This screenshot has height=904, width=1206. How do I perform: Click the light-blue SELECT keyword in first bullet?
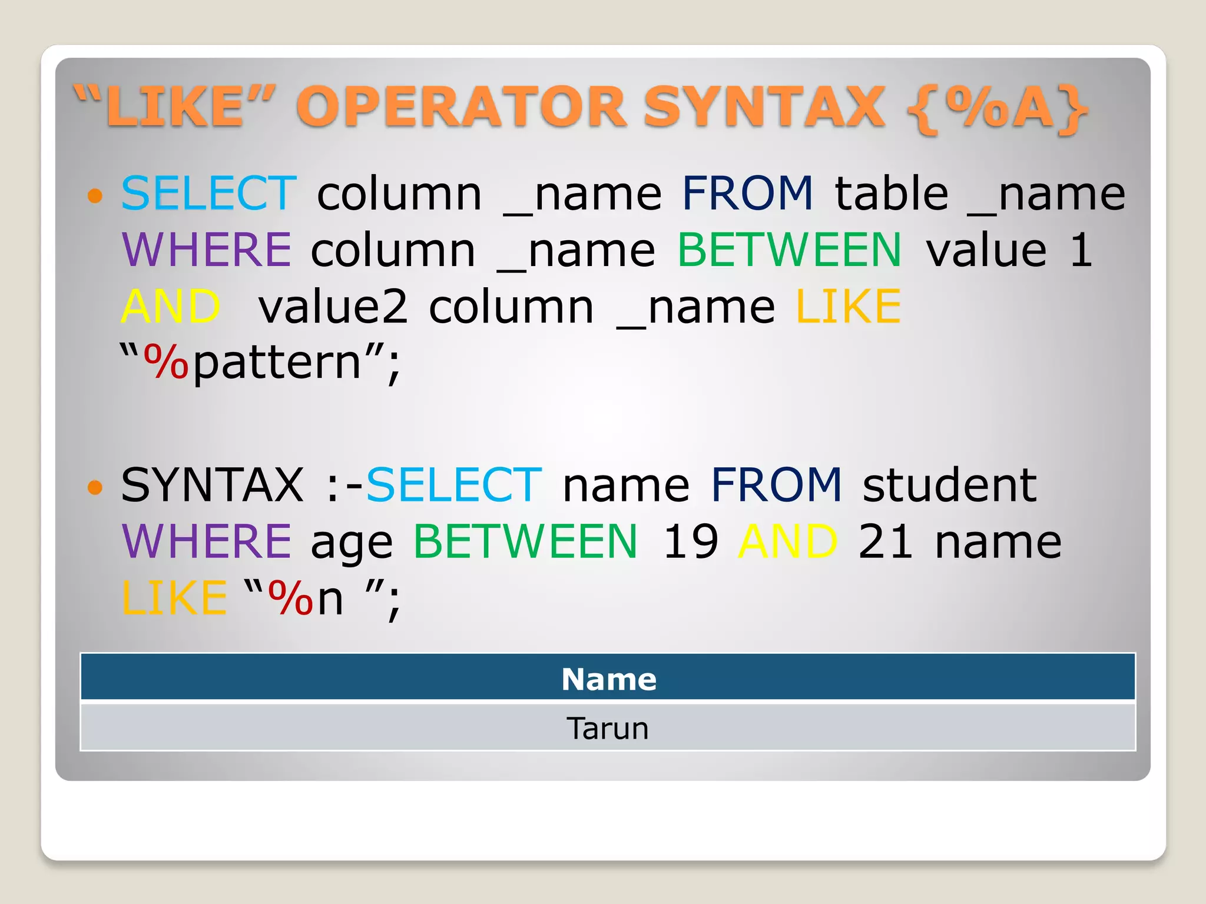(208, 193)
